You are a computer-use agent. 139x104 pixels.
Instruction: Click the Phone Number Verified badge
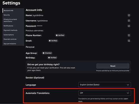[60, 35]
